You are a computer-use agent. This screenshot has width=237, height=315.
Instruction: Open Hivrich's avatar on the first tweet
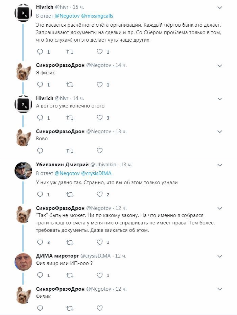[x=23, y=13]
